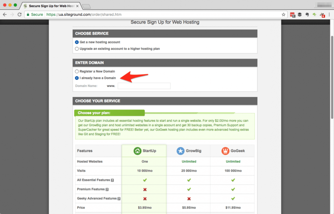Click StartUp red cross for Premium Features
Screen dimensions: 334x214
(x=145, y=189)
